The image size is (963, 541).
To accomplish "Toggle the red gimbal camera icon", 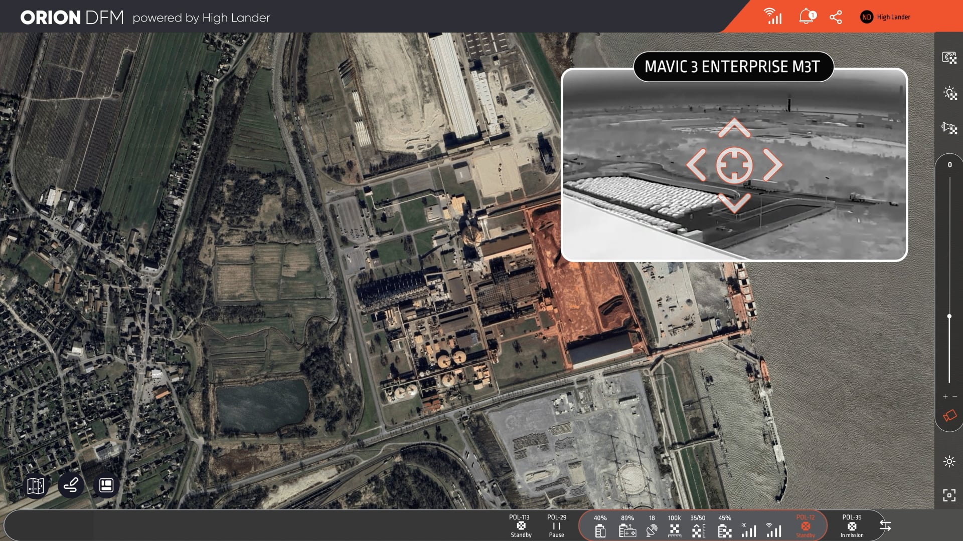I will click(949, 416).
